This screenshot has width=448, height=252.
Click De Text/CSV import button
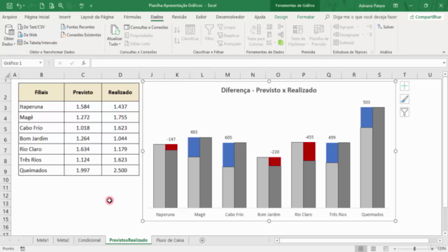[x=31, y=27]
